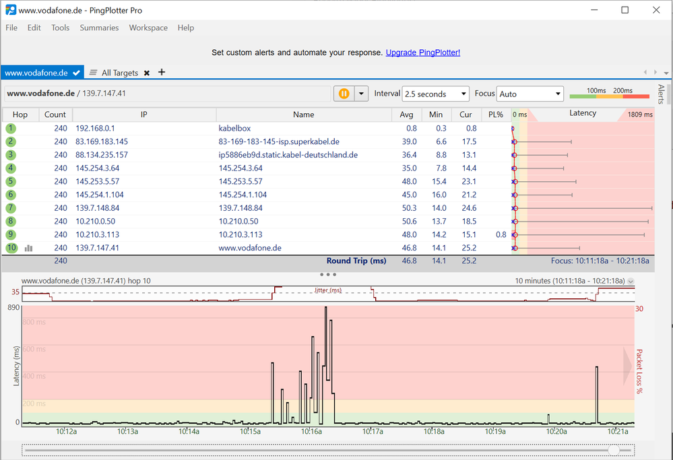Click the 1809 ms latency scale maximum

640,114
